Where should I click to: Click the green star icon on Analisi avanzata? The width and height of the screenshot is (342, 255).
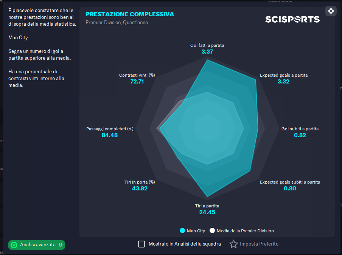point(14,245)
